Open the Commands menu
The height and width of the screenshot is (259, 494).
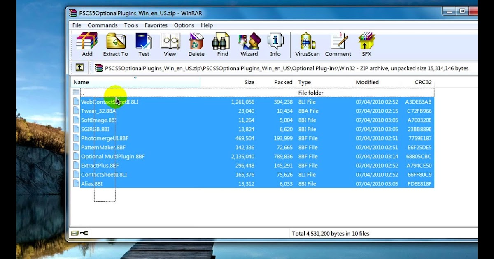click(103, 25)
